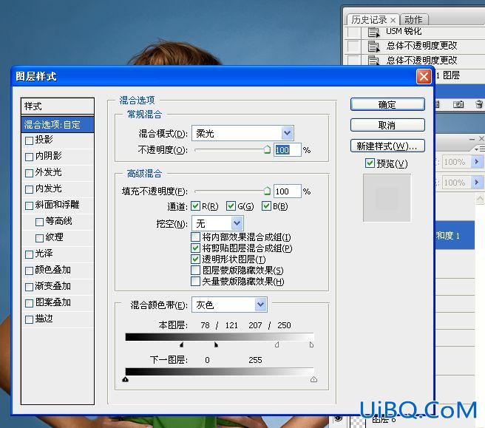Enable the 斜面和浮雕 effect checkbox
The width and height of the screenshot is (485, 428).
point(29,205)
